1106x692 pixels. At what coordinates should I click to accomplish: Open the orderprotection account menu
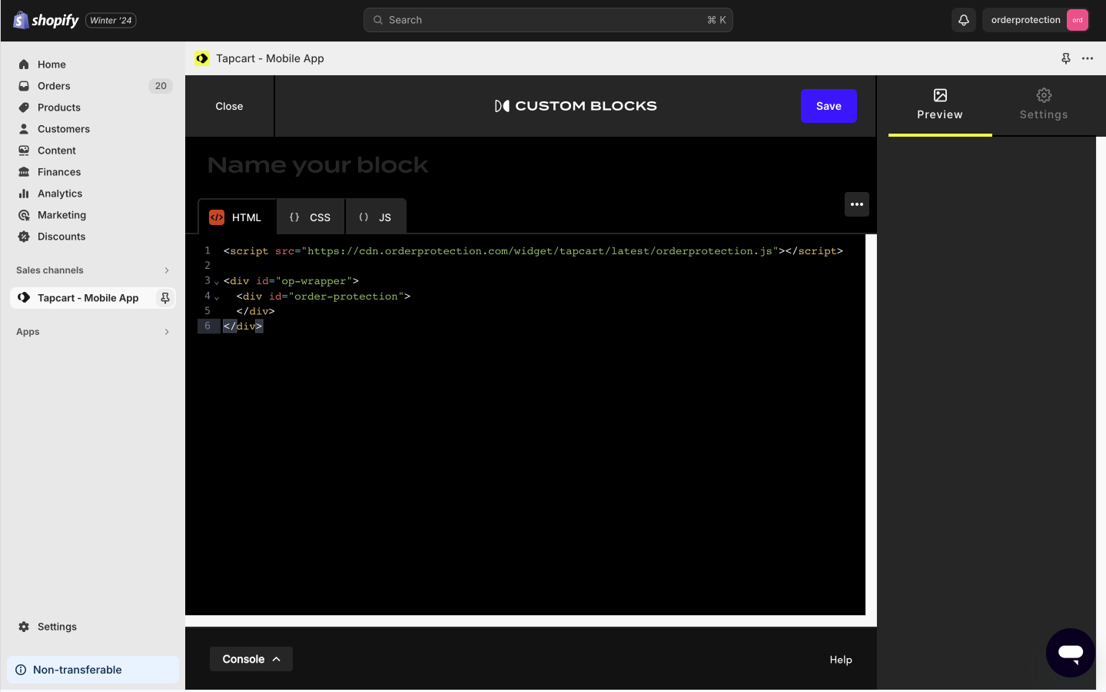[x=1036, y=20]
